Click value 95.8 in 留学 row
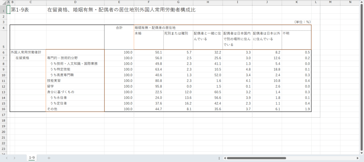 point(149,86)
